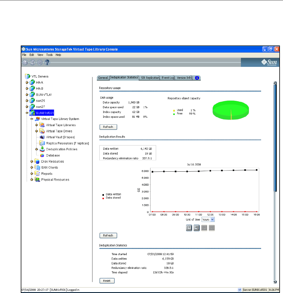Open the status bar message dropdown arrow
The height and width of the screenshot is (293, 283).
[239, 290]
